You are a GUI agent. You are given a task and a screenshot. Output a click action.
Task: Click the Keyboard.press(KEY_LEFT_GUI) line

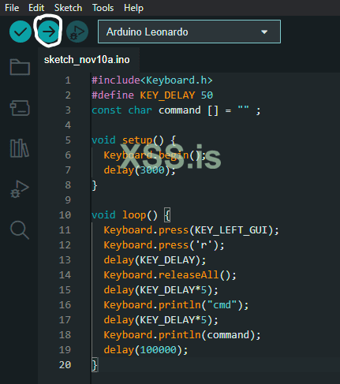tap(191, 230)
